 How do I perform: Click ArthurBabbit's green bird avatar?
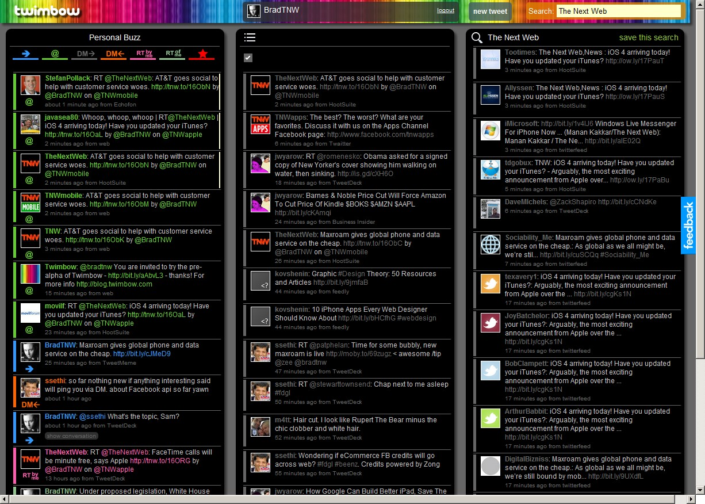point(491,418)
